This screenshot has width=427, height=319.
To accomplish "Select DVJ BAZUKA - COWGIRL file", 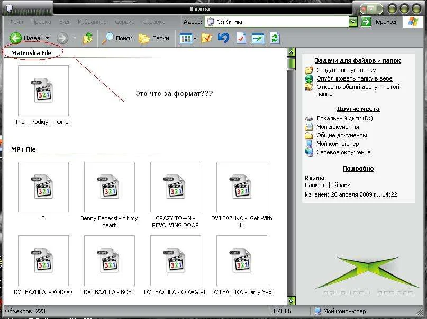I will [176, 261].
